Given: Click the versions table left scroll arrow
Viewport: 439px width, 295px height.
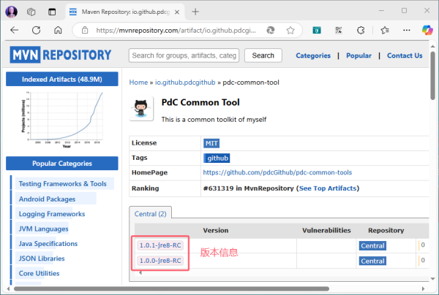Looking at the screenshot, I should tap(140, 272).
